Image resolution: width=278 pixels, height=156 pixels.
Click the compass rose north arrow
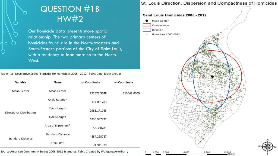pyautogui.click(x=267, y=147)
